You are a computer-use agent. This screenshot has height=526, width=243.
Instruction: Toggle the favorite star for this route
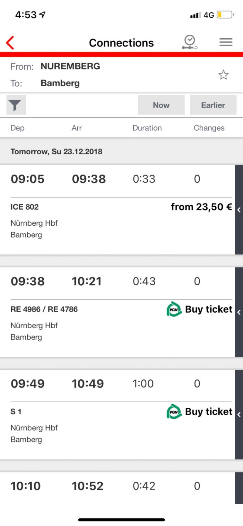223,75
